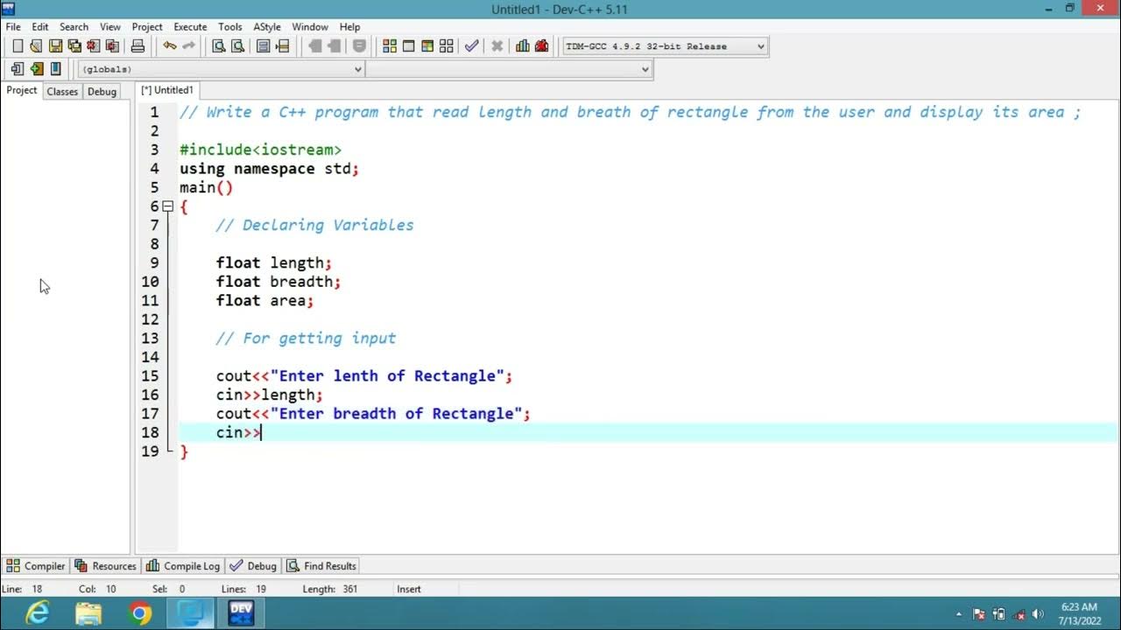The height and width of the screenshot is (630, 1121).
Task: Click line number 12 in the gutter
Action: pyautogui.click(x=150, y=319)
